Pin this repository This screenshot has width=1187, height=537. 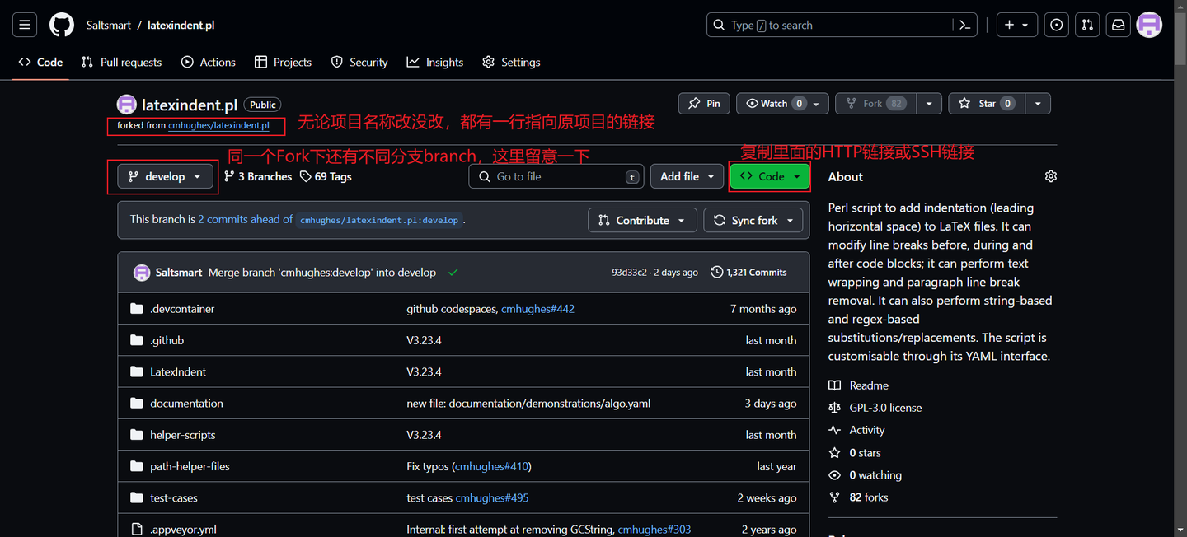703,103
